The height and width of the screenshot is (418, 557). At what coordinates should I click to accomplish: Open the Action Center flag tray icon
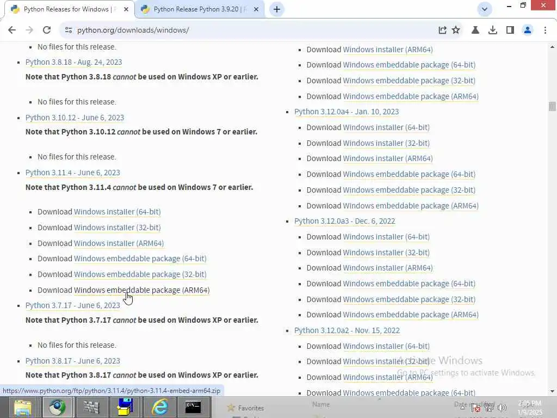coord(476,408)
